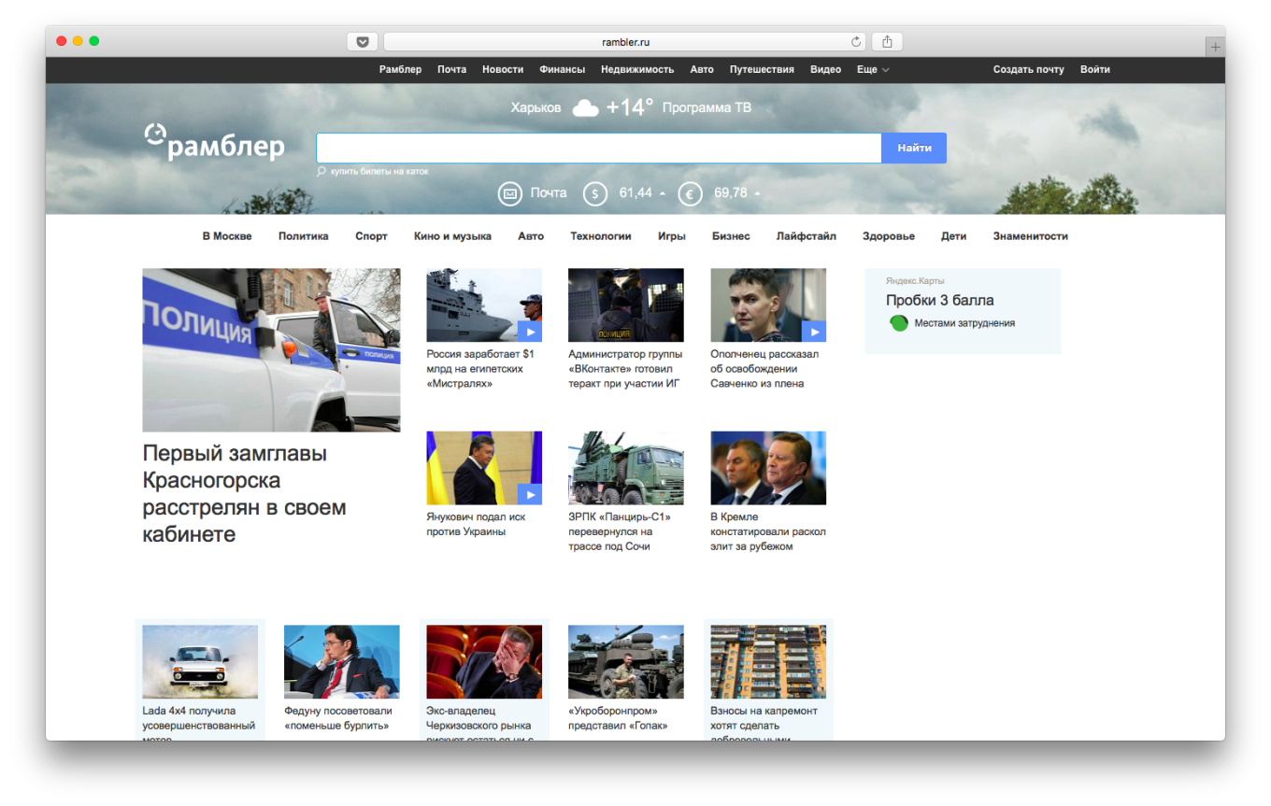Click the Pocket save icon in Safari toolbar
This screenshot has height=806, width=1271.
pyautogui.click(x=363, y=42)
